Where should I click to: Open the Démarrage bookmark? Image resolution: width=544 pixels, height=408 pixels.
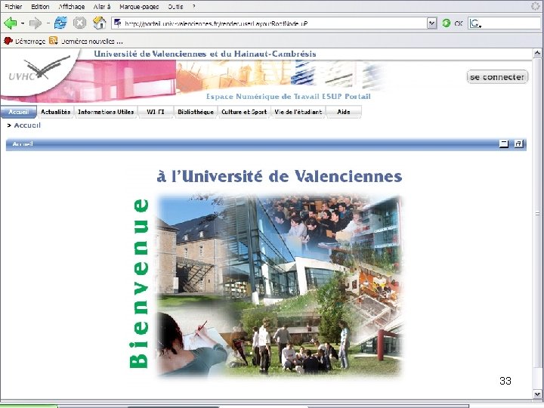click(x=24, y=42)
